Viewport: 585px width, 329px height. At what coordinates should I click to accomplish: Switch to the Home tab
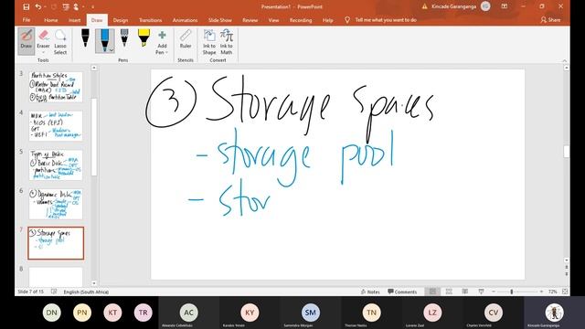pos(51,20)
